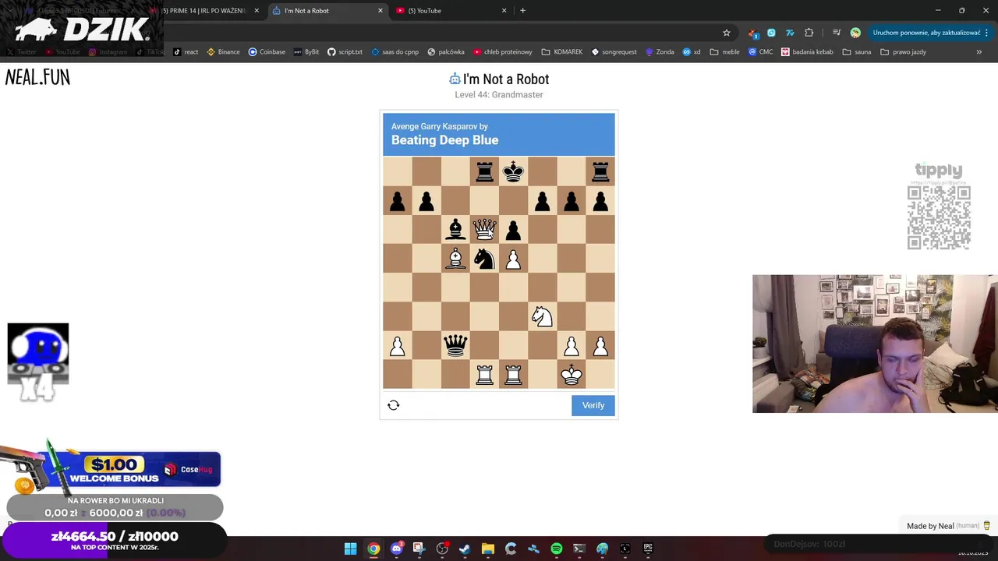Close the I'm Not a Robot tab
998x561 pixels.
point(380,11)
